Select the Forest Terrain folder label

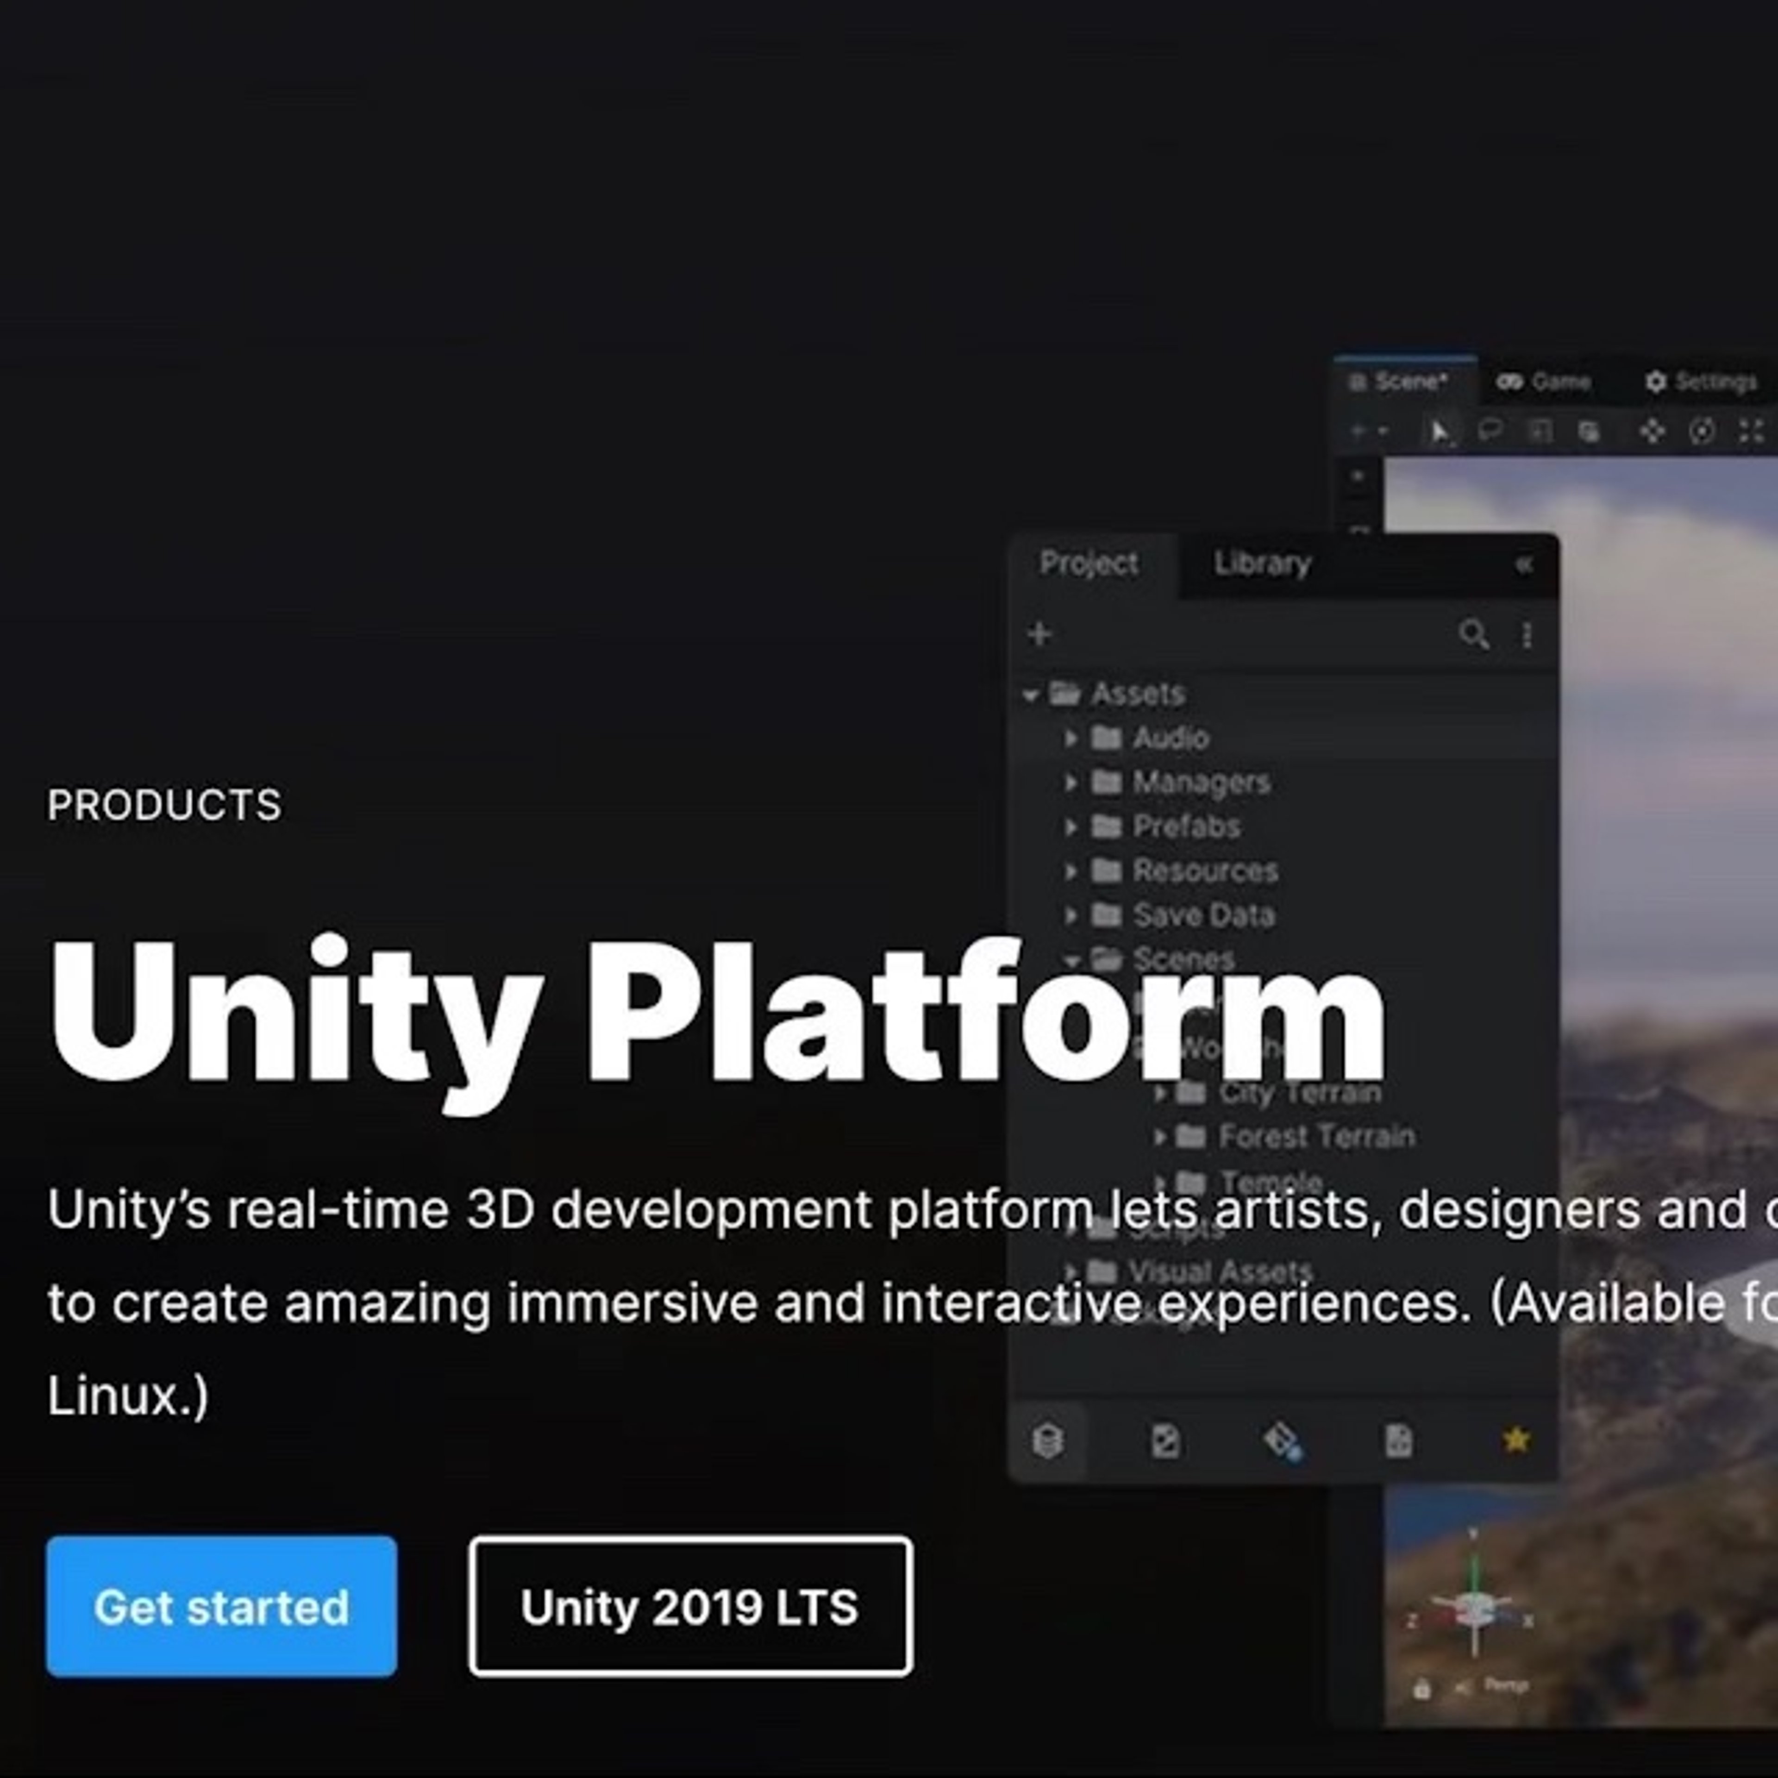[1317, 1136]
